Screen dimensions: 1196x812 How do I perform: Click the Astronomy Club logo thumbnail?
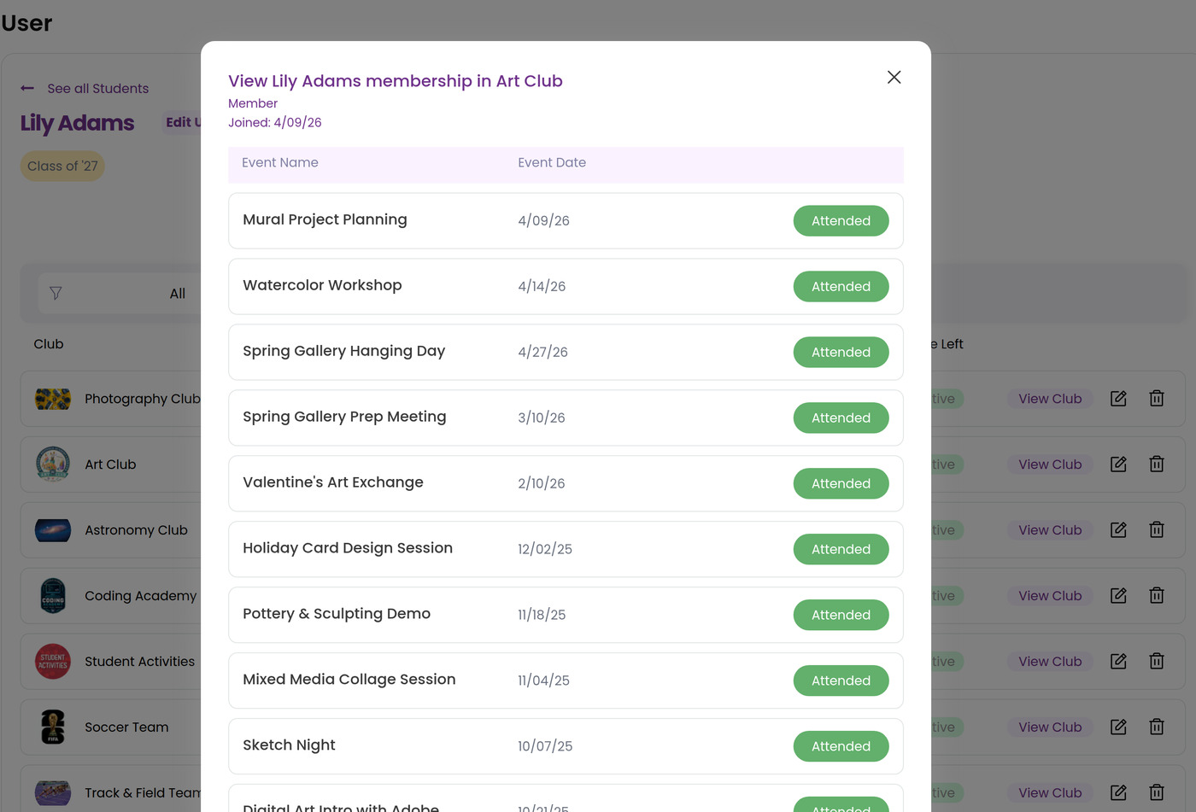click(x=53, y=530)
